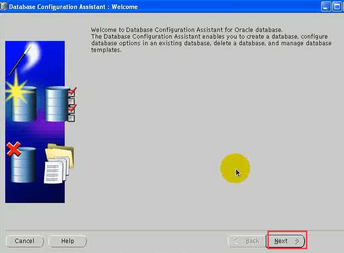This screenshot has width=344, height=253.
Task: Maximize the Database Configuration Assistant window
Action: click(337, 6)
